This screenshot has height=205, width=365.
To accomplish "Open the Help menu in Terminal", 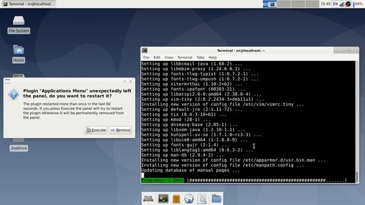I will tap(213, 58).
